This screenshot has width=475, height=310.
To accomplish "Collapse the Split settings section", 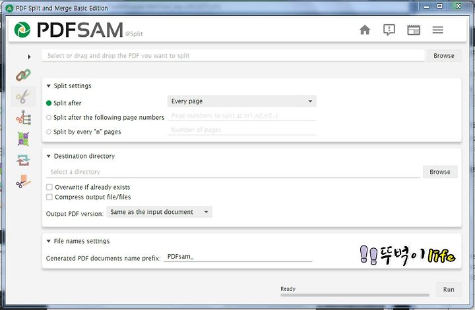I will point(48,86).
